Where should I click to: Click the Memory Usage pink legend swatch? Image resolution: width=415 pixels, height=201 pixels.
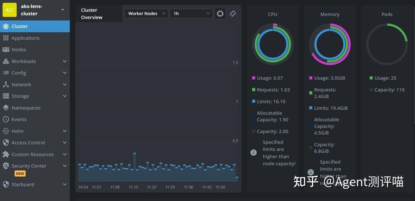(311, 78)
